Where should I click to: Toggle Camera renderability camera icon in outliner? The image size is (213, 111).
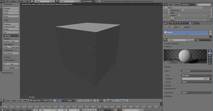[x=210, y=15]
